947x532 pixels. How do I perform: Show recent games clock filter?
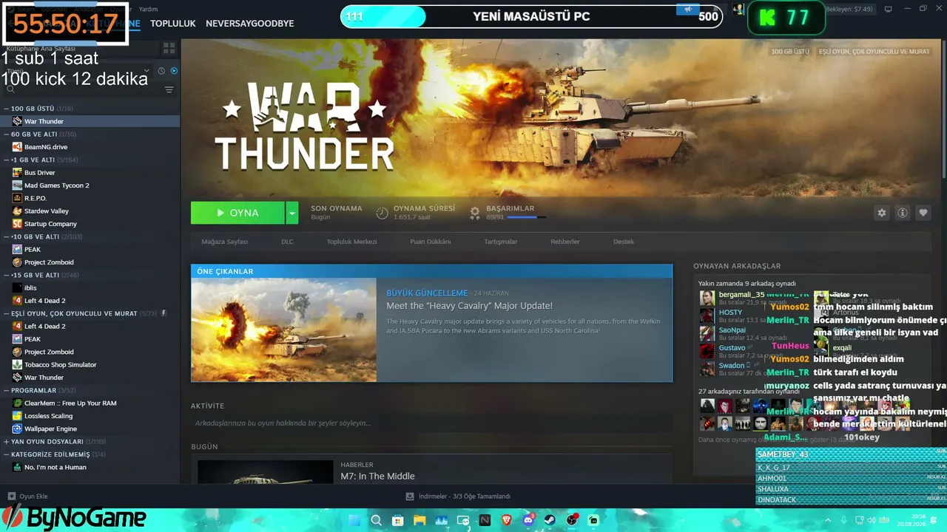(x=161, y=71)
